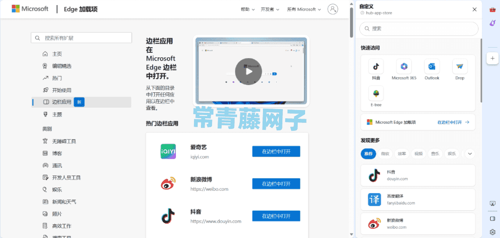Click the plus icon to add a sidebar app

click(492, 58)
